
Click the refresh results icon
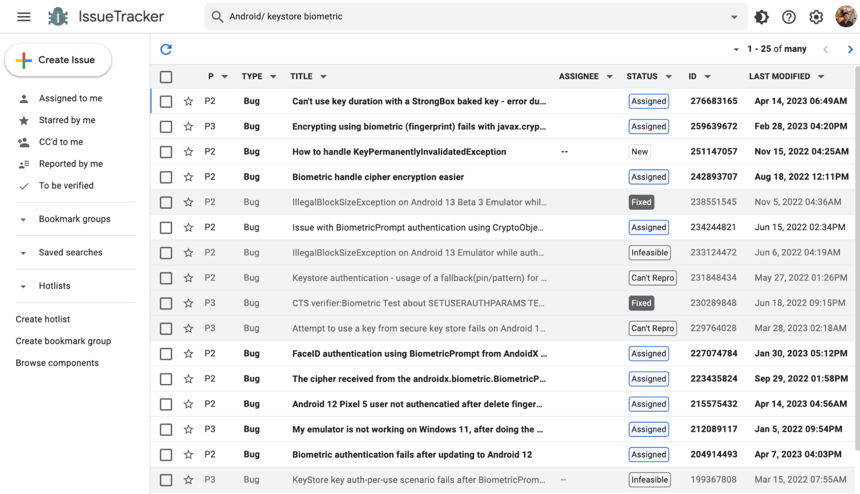166,49
